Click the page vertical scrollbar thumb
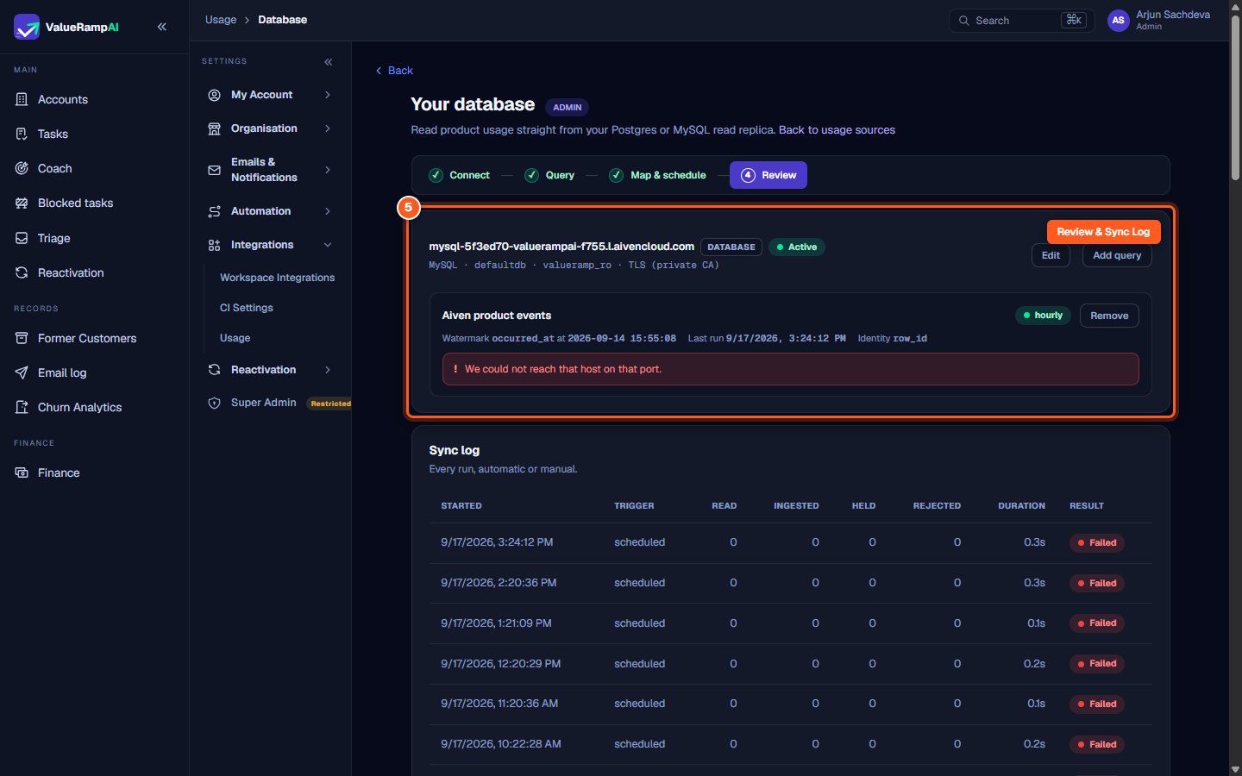 [x=1235, y=98]
